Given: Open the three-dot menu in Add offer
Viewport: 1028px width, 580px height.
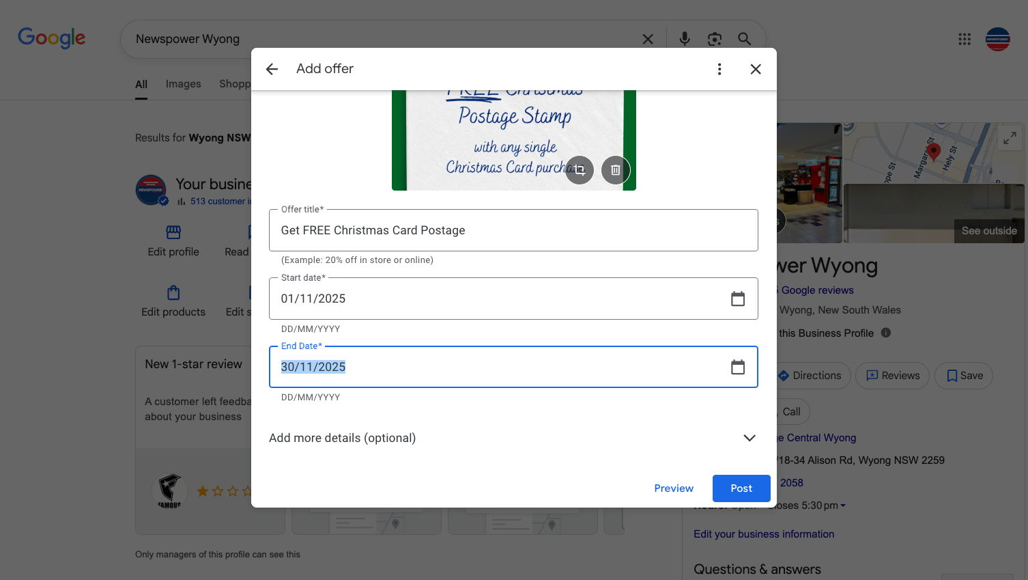Looking at the screenshot, I should click(x=719, y=69).
